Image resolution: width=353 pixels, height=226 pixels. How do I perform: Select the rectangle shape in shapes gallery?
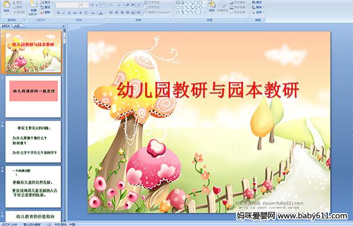197,3
